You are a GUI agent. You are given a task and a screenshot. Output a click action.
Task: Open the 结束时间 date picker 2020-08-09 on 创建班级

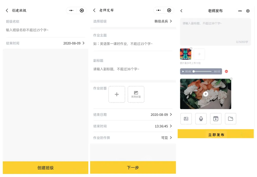point(45,43)
